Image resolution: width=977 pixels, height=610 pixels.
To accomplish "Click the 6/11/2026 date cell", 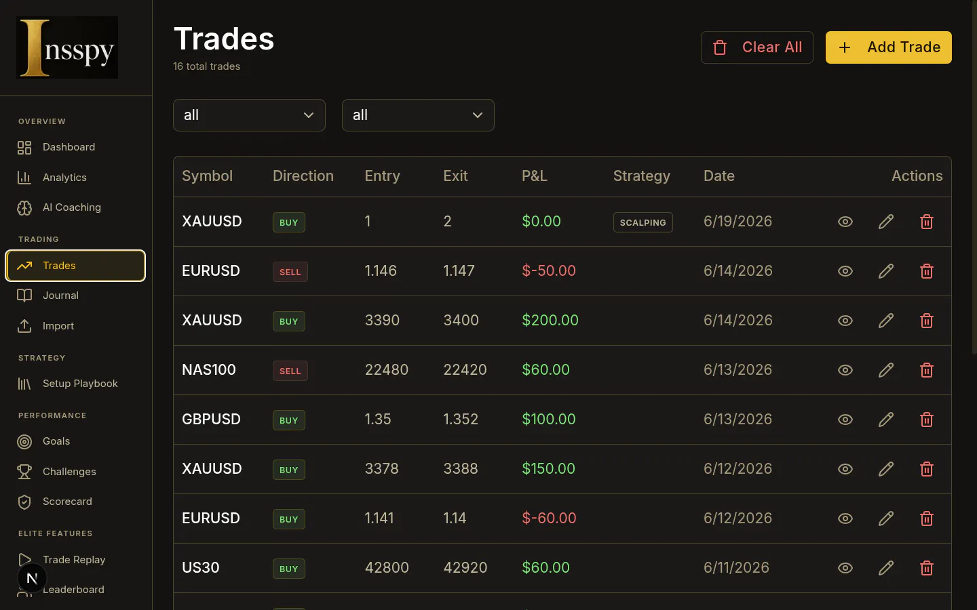I will point(737,568).
